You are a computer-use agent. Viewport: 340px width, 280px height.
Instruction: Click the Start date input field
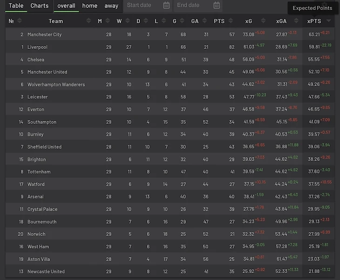(x=142, y=6)
